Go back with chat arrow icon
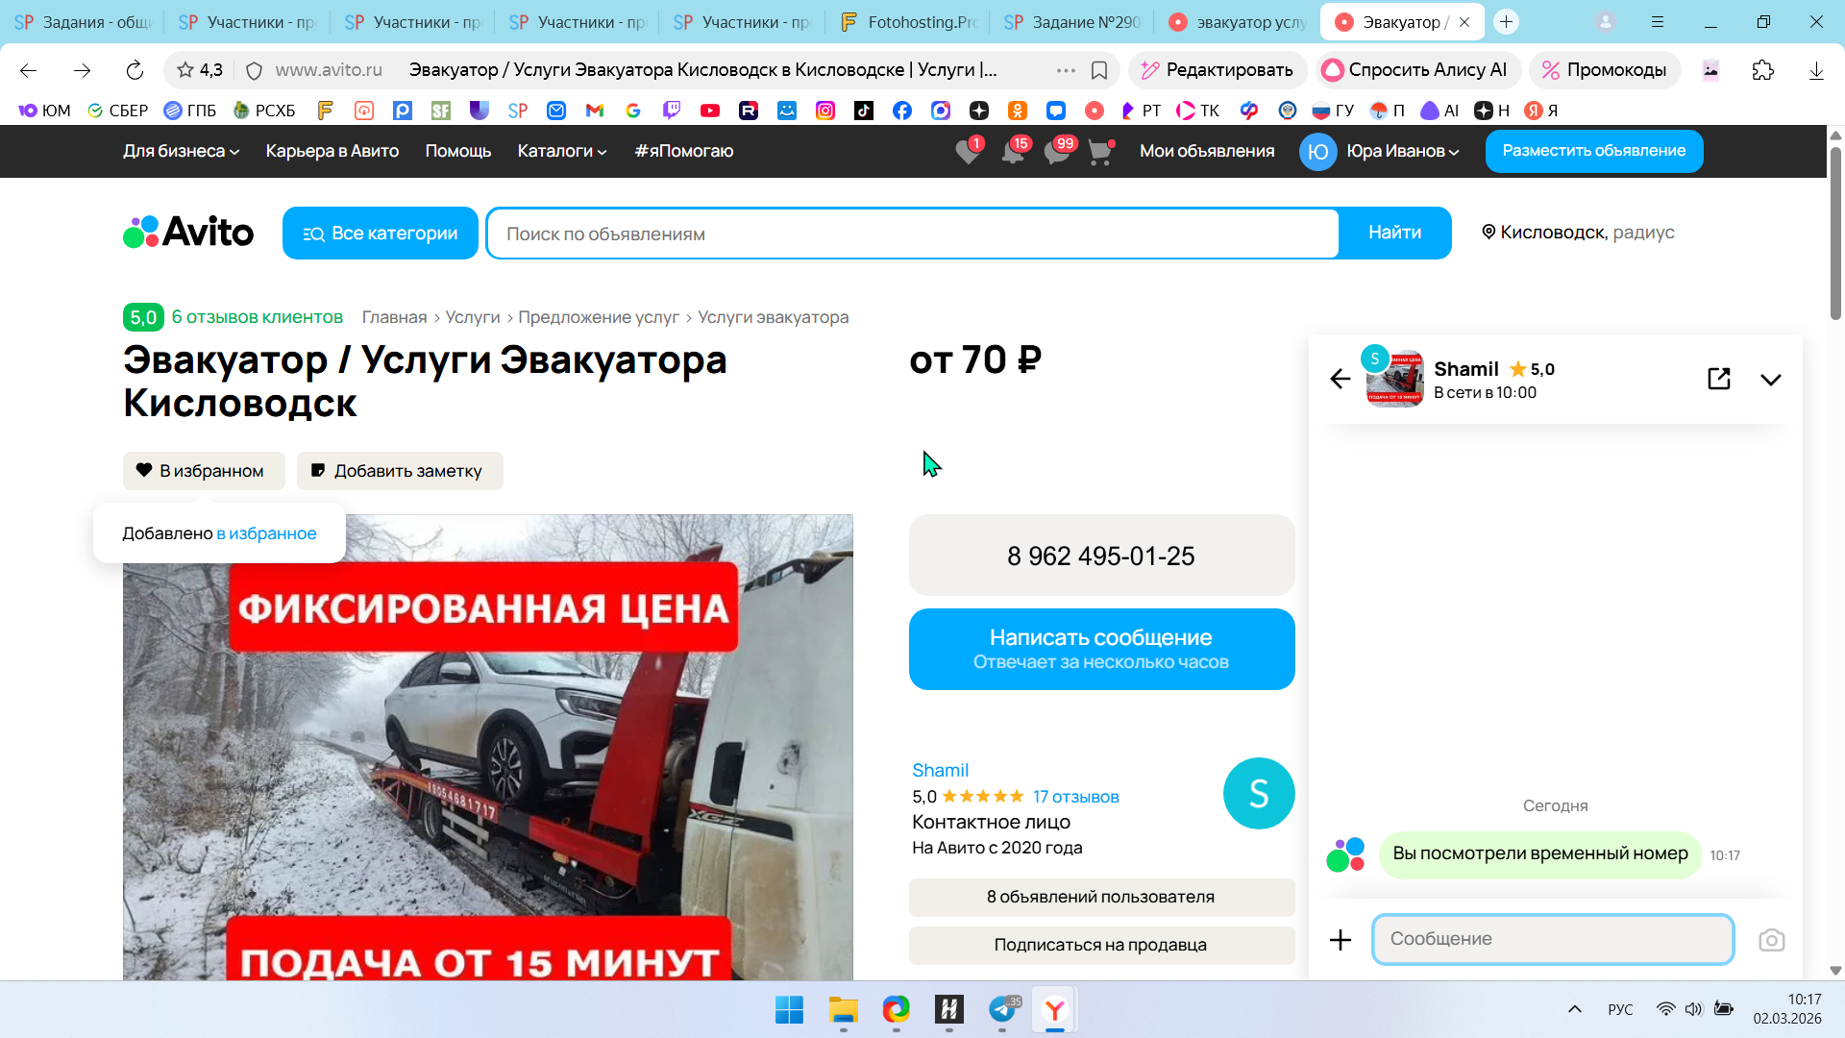Viewport: 1845px width, 1038px height. (1340, 379)
